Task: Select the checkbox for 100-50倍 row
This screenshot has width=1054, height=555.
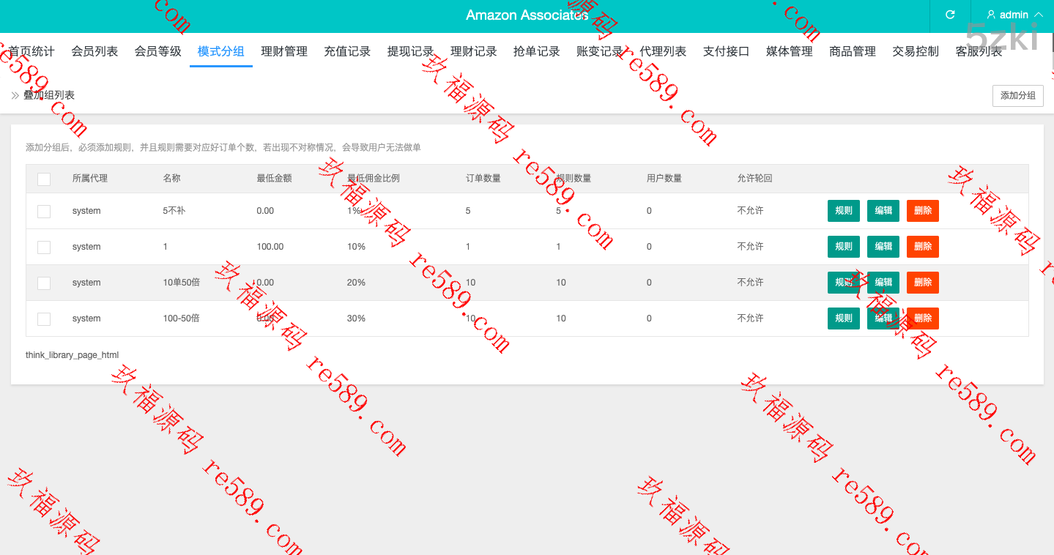Action: coord(44,319)
